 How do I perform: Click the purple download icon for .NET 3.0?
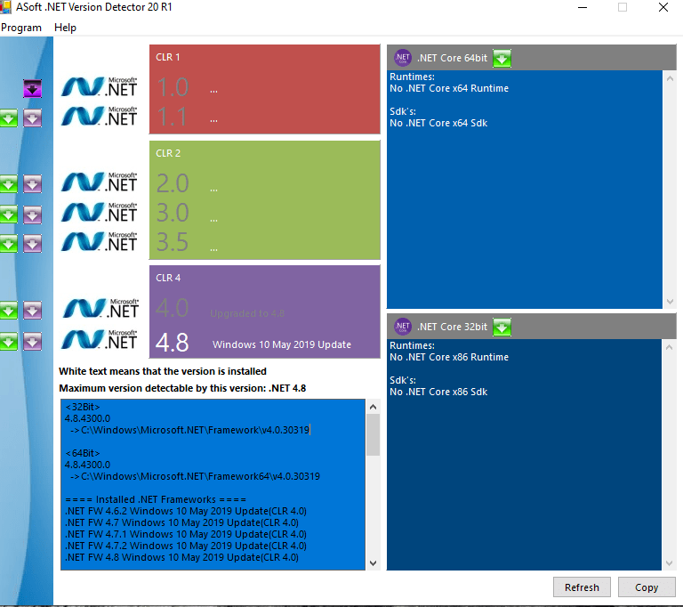[x=32, y=214]
